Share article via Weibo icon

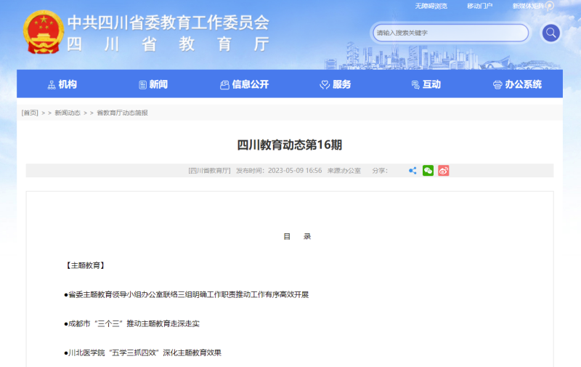444,171
